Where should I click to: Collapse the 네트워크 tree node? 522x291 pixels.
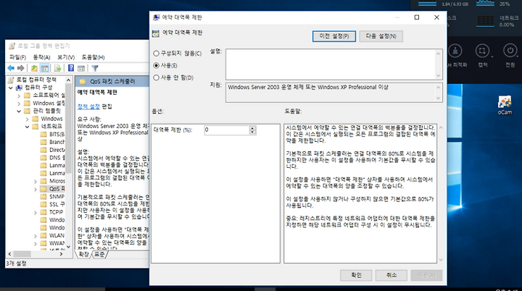[28, 127]
